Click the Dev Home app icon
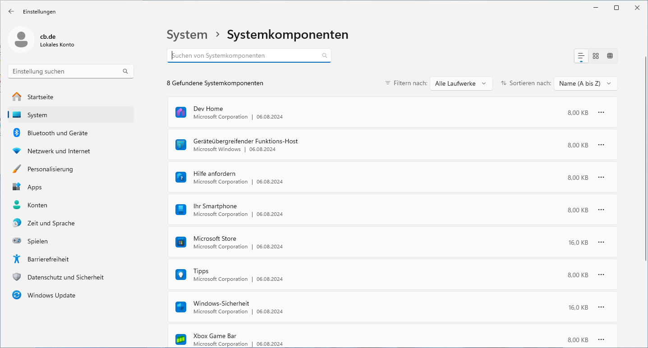Screen dimensions: 648x348 click(181, 112)
